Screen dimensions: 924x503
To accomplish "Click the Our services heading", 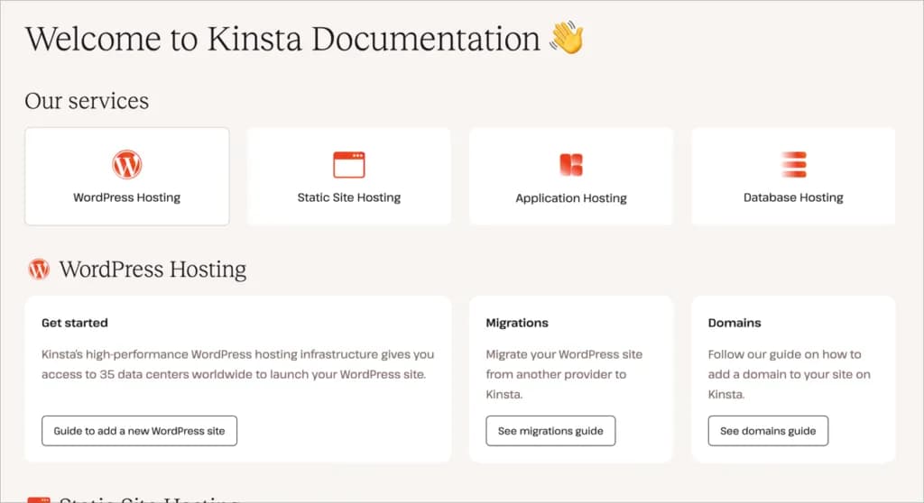I will [x=87, y=101].
